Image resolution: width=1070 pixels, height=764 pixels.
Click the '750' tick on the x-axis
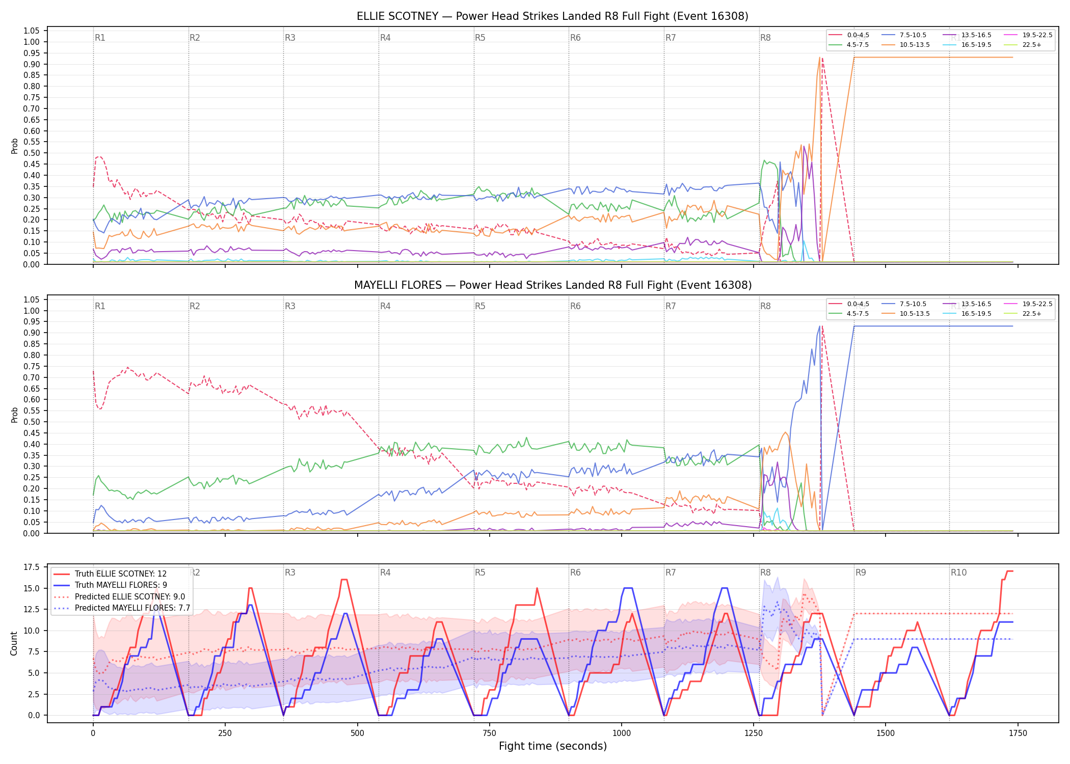489,733
